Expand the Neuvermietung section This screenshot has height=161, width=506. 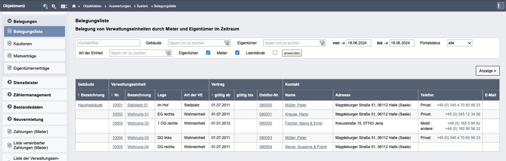coord(35,119)
